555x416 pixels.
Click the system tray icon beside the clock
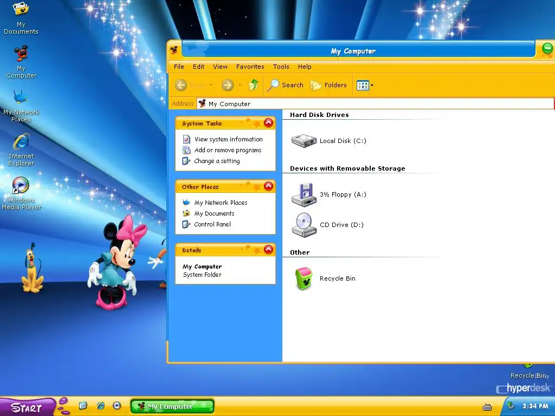tap(511, 406)
